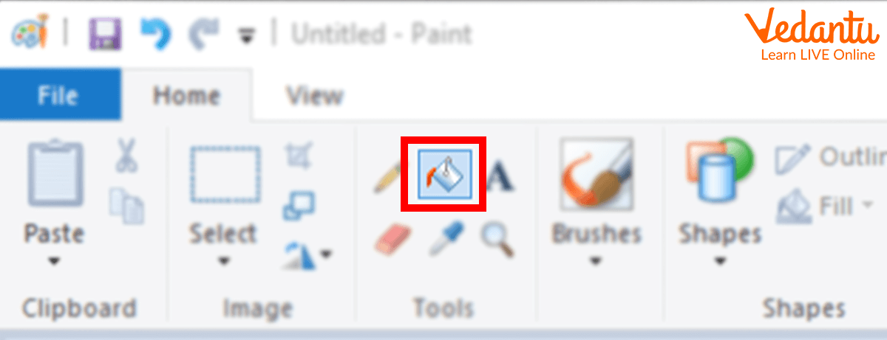Screen dimensions: 887x340
Task: Undo the last action
Action: [x=154, y=34]
